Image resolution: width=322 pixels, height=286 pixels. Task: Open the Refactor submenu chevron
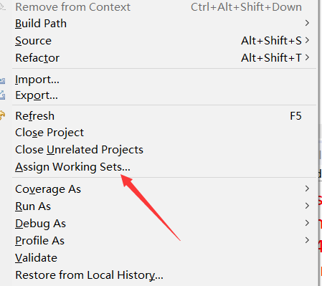tap(307, 57)
